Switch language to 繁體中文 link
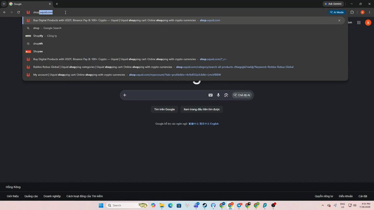This screenshot has width=374, height=210. click(194, 124)
